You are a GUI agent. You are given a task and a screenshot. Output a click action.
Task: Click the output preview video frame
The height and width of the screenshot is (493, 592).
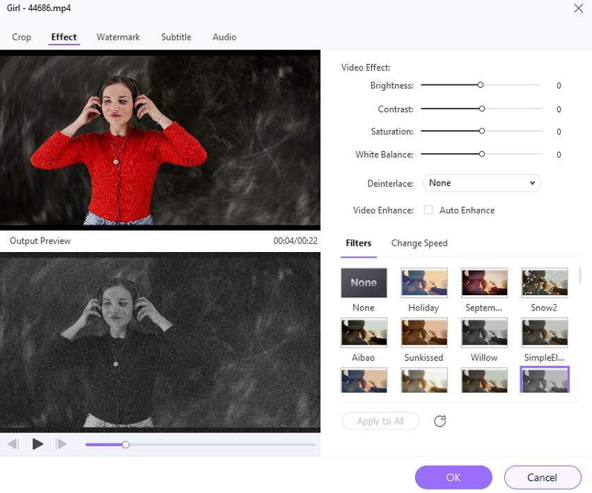coord(160,343)
